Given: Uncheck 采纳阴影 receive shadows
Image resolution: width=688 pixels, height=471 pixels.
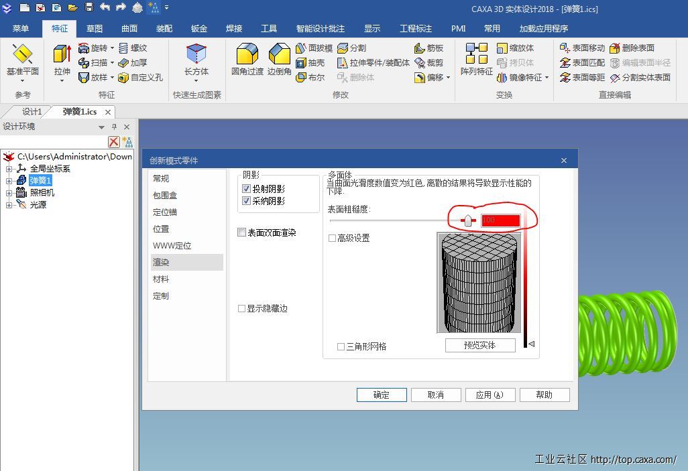Looking at the screenshot, I should (x=246, y=201).
